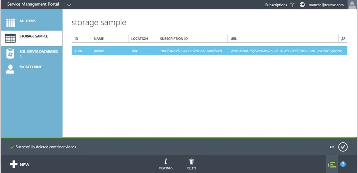Sort by the Name column header
358x173 pixels.
[x=99, y=39]
